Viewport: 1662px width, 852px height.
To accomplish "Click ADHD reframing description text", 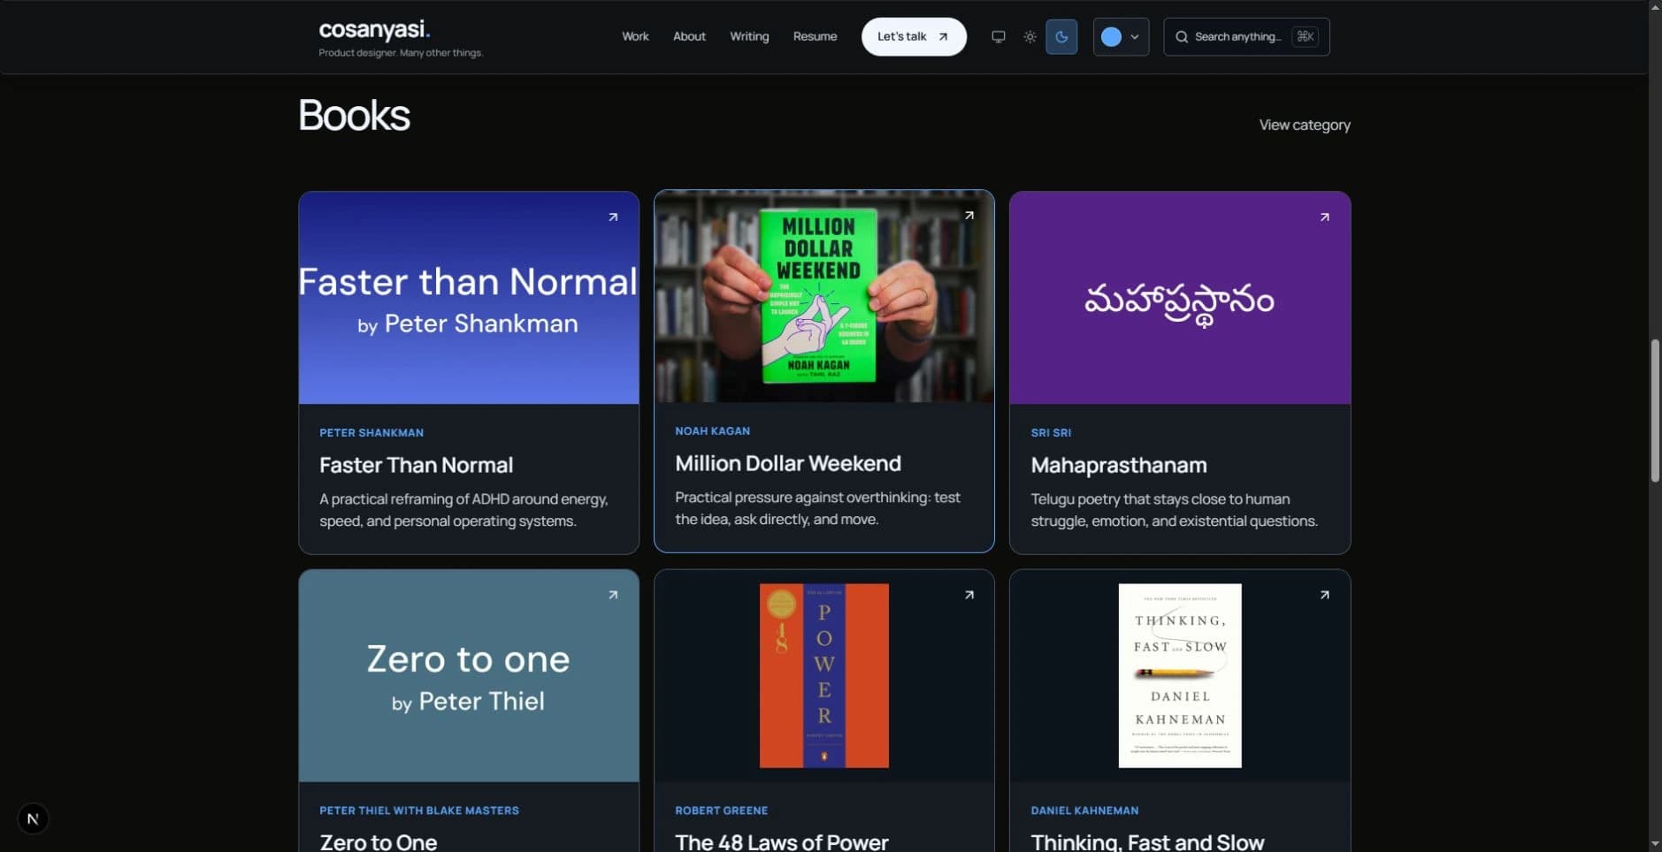I will click(463, 510).
